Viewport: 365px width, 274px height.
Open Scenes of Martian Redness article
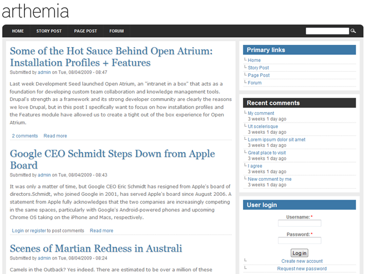click(x=96, y=248)
